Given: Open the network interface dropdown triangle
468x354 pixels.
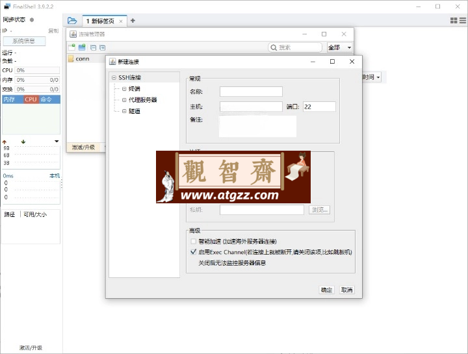Looking at the screenshot, I should click(x=57, y=142).
